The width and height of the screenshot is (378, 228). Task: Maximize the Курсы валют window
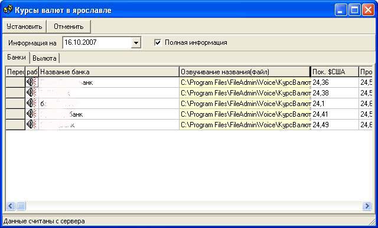(x=354, y=11)
